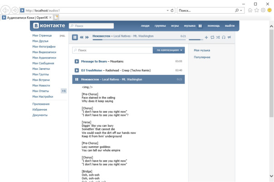
Task: Open Мои Встречи
Action: (41, 80)
